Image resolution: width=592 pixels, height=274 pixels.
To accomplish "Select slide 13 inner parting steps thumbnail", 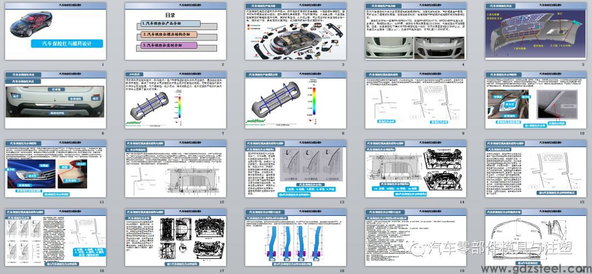I will point(295,169).
